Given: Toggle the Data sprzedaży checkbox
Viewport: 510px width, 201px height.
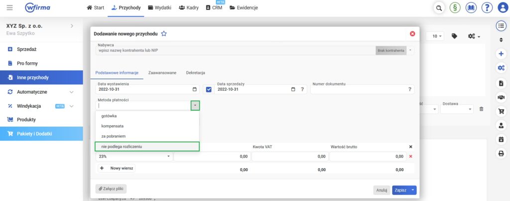Looking at the screenshot, I should [x=209, y=89].
